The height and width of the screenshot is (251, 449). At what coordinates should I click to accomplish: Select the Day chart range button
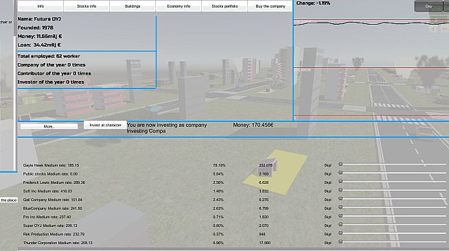point(428,6)
